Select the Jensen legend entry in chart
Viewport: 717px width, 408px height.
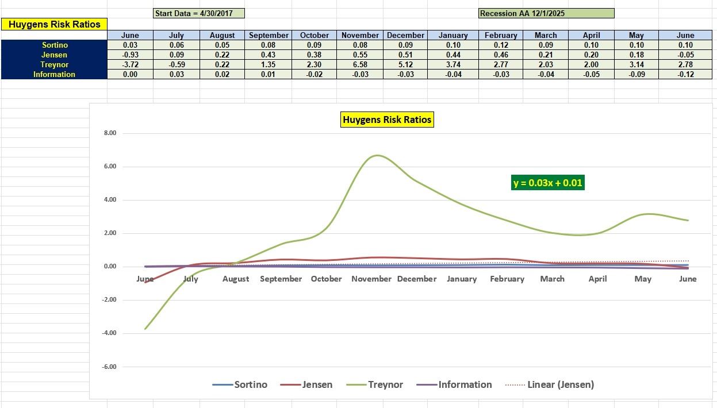tap(306, 384)
